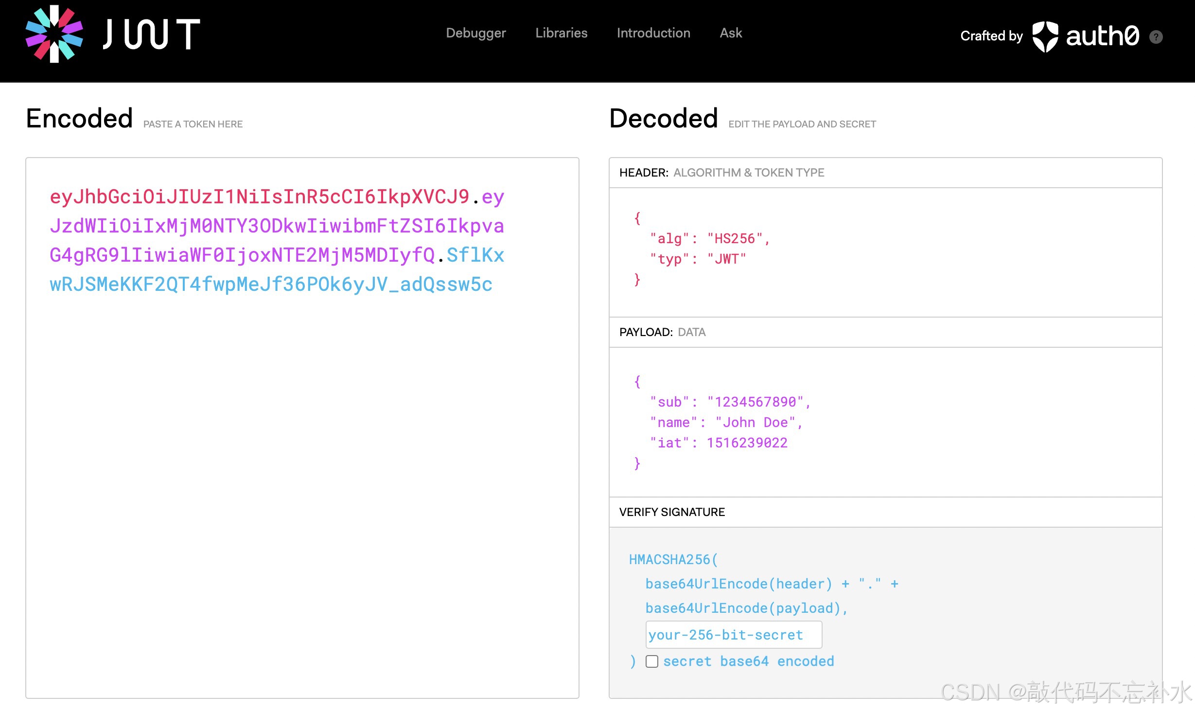Click the "alg": "HS256" header line
1195x712 pixels.
tap(710, 239)
